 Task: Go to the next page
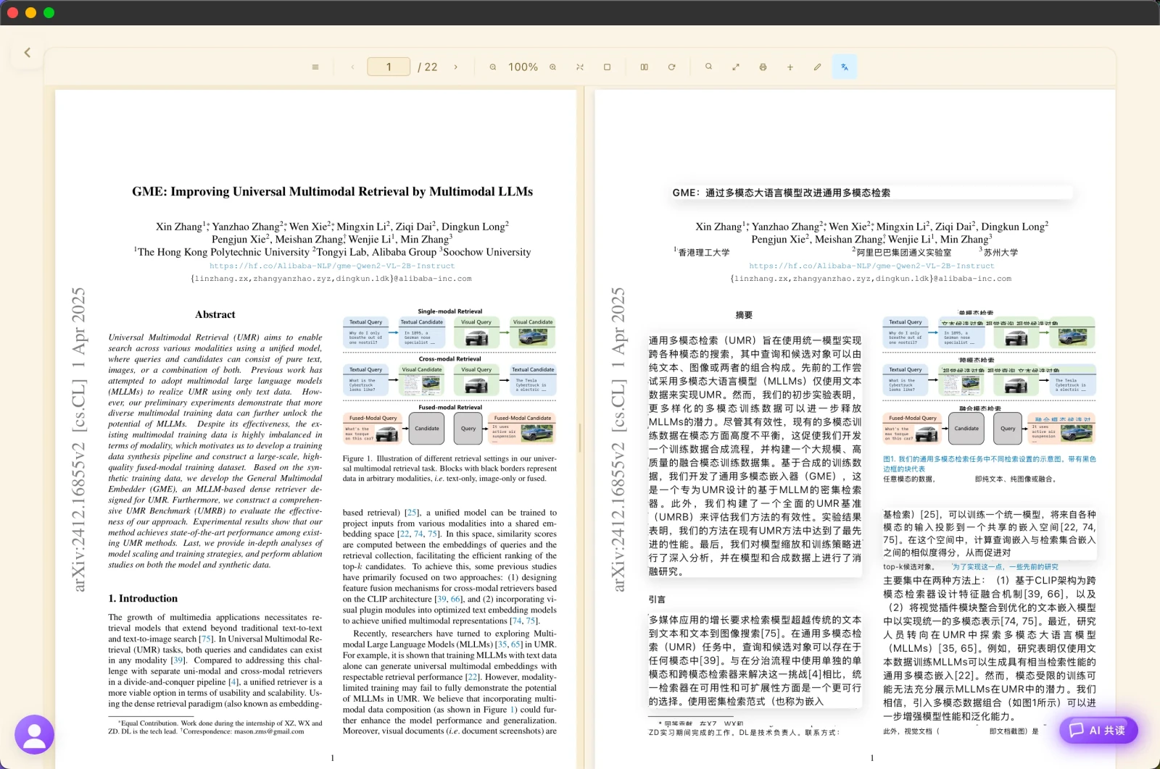(x=456, y=67)
